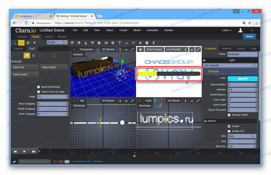Toggle Ignore Backfacing checkbox

(x=39, y=87)
